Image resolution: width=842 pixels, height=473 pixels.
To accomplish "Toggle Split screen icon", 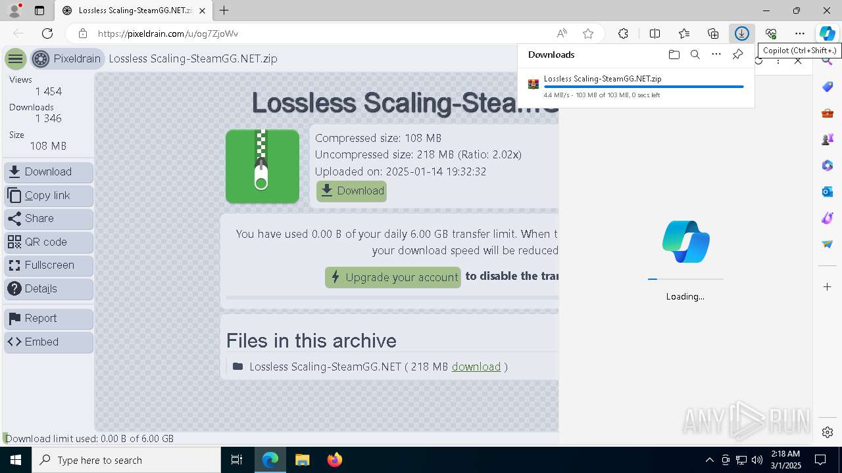I will [x=655, y=34].
